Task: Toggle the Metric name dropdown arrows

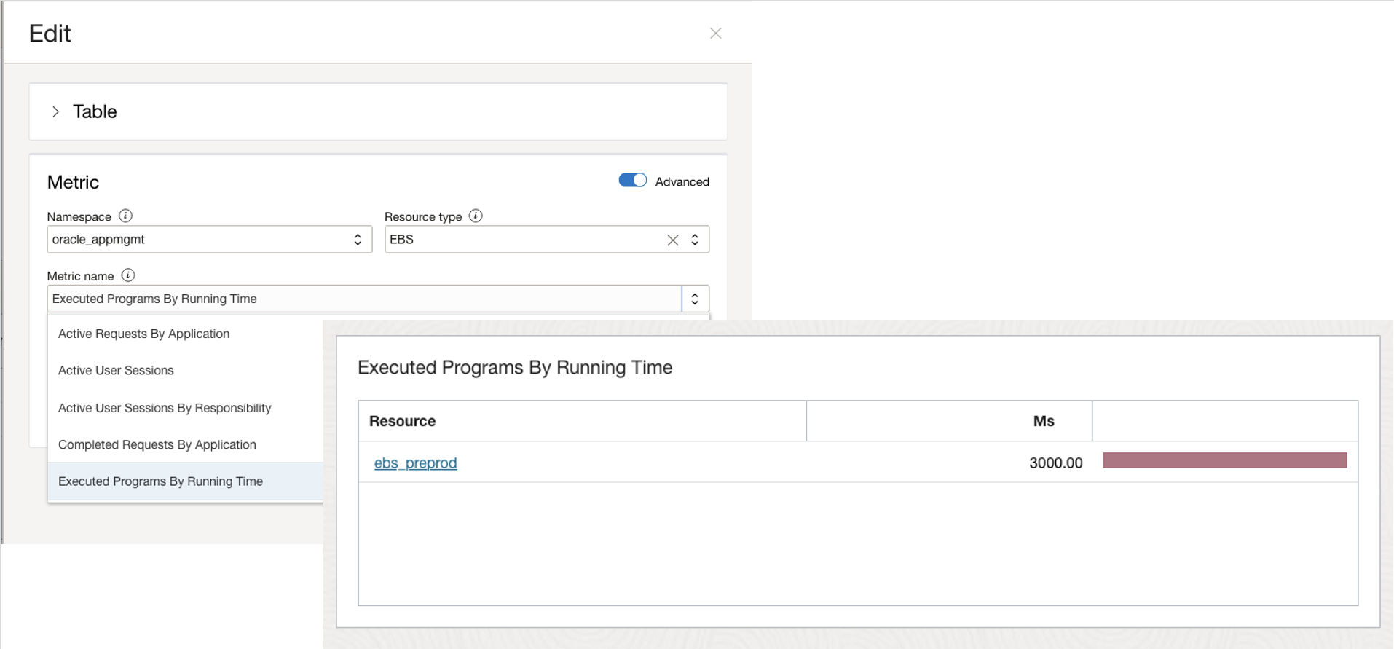Action: (x=695, y=299)
